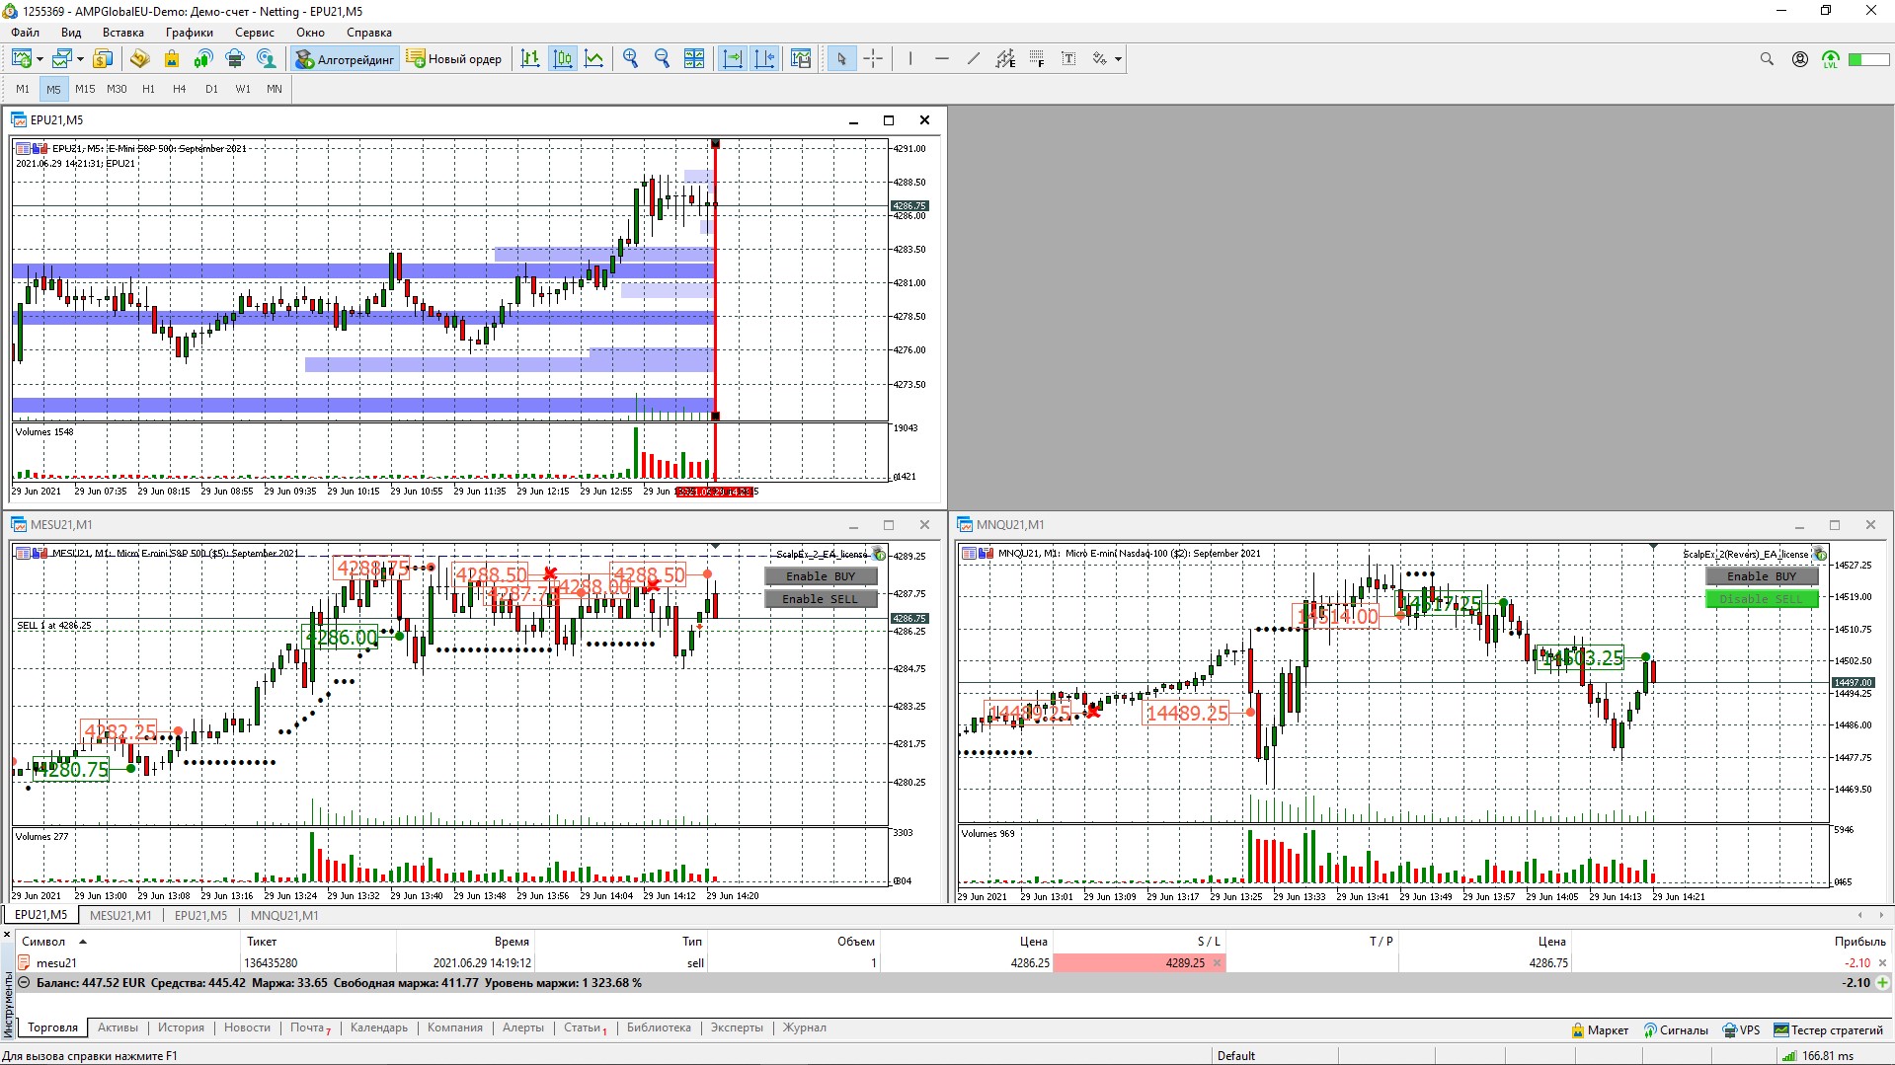The width and height of the screenshot is (1895, 1065).
Task: Zoom in on the chart
Action: [x=631, y=59]
